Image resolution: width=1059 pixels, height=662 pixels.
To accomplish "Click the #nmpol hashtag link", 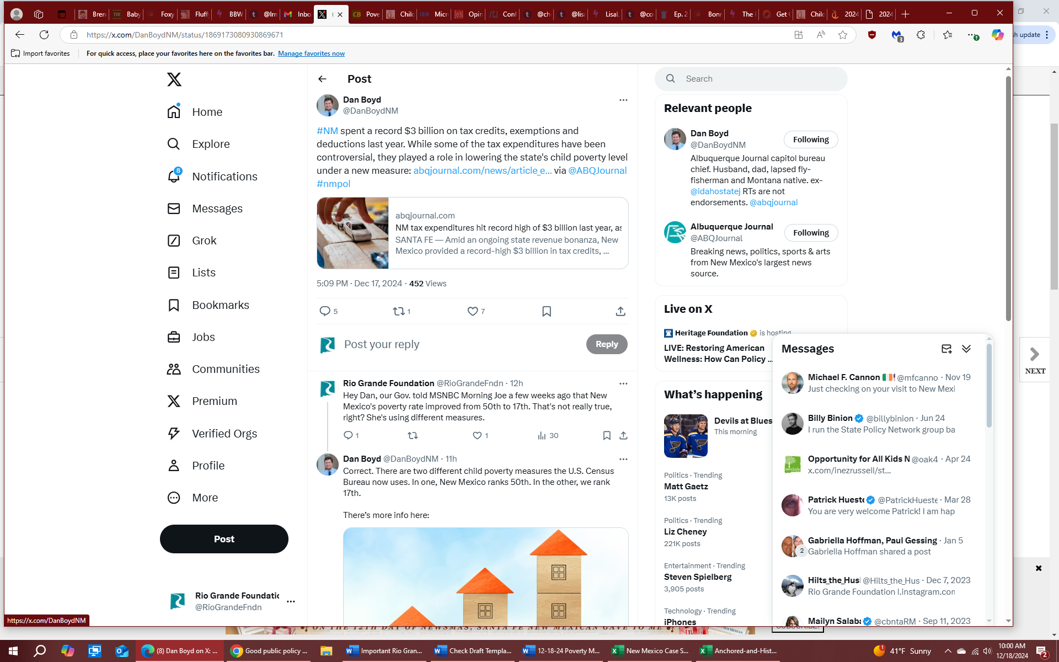I will coord(333,184).
